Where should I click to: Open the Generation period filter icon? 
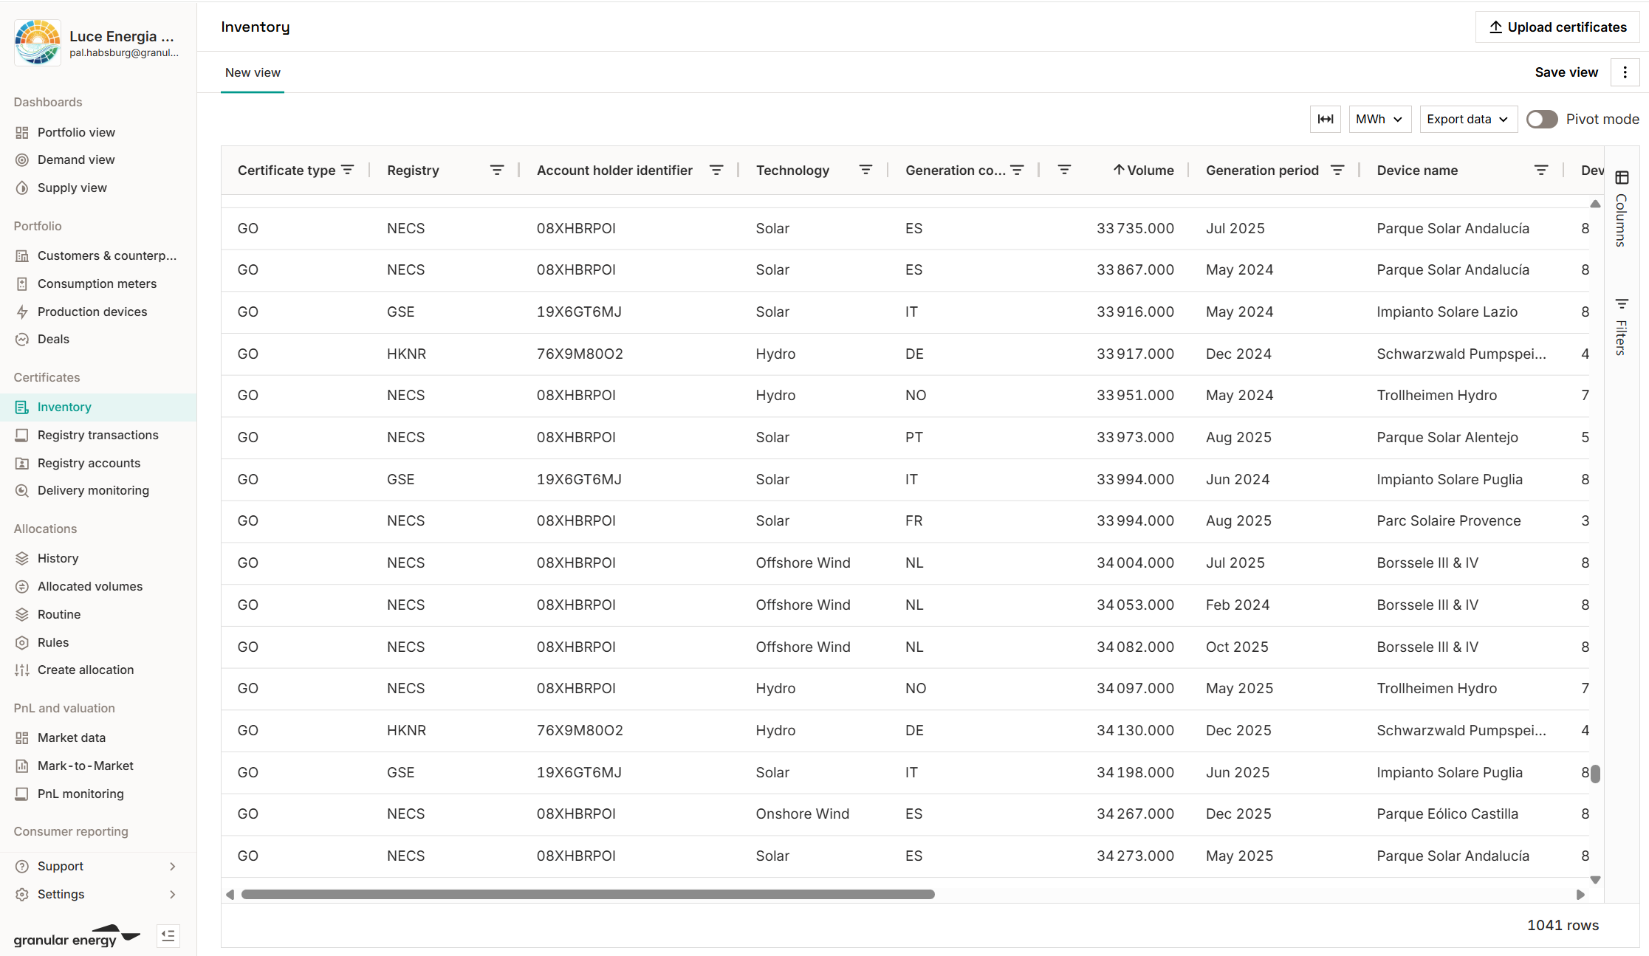point(1337,170)
